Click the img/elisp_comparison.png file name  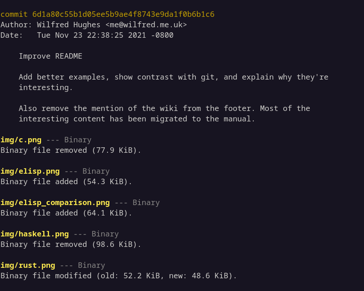[55, 202]
